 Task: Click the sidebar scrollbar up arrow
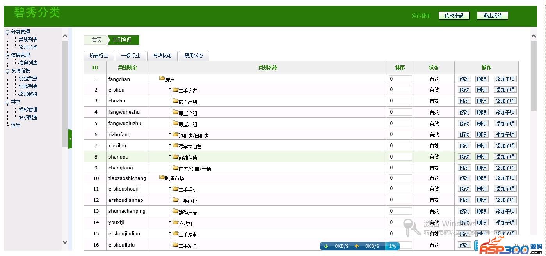coord(65,36)
